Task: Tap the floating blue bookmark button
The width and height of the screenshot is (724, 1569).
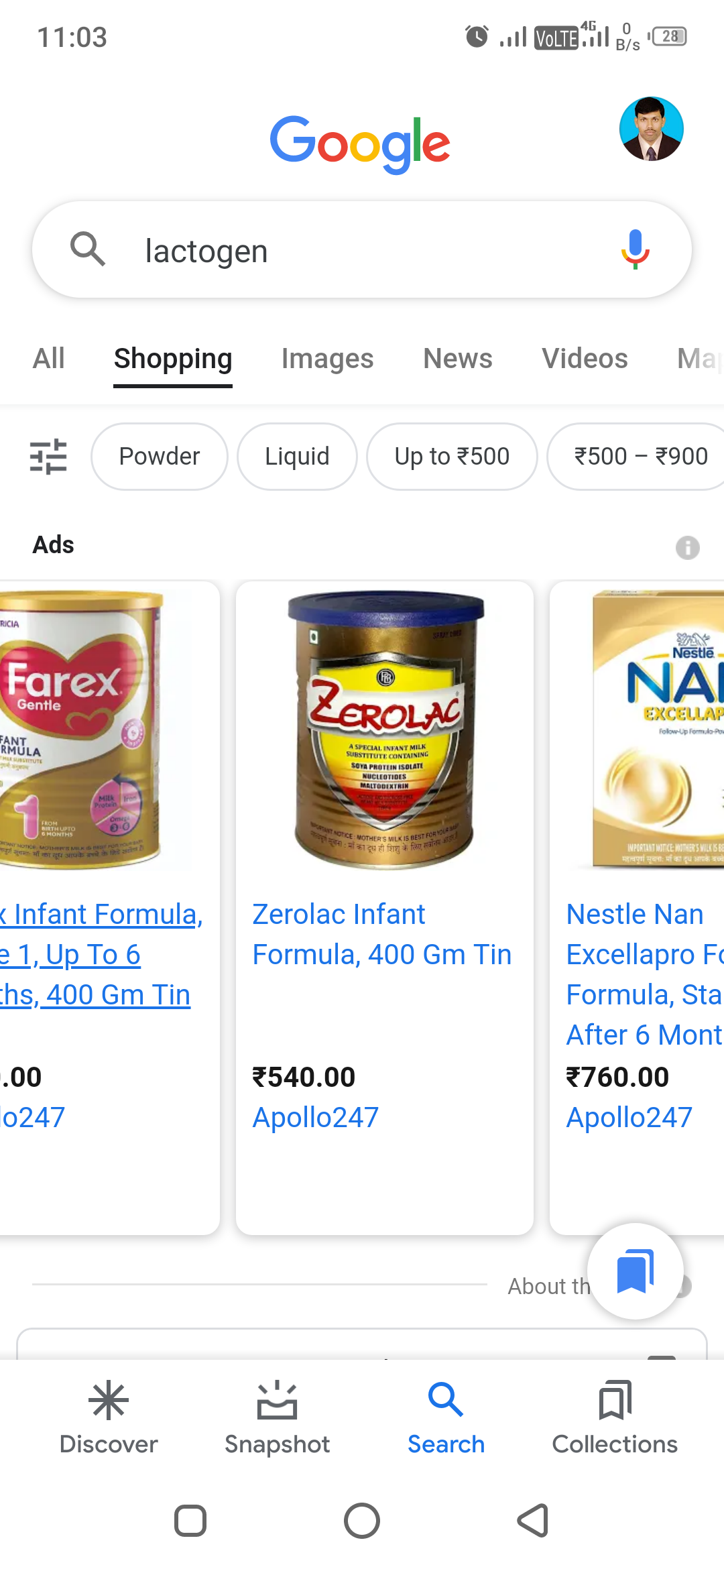Action: [635, 1271]
